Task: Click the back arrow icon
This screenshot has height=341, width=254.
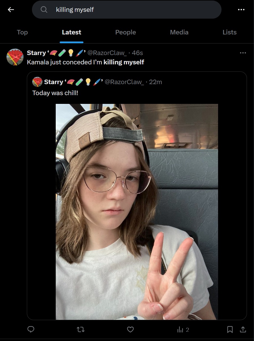Action: tap(11, 10)
